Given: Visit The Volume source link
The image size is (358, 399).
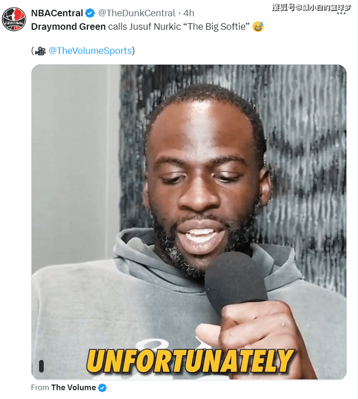Looking at the screenshot, I should (73, 387).
